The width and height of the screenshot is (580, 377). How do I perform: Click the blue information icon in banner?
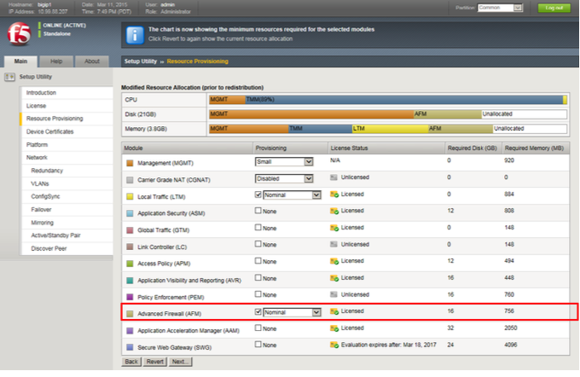(135, 35)
